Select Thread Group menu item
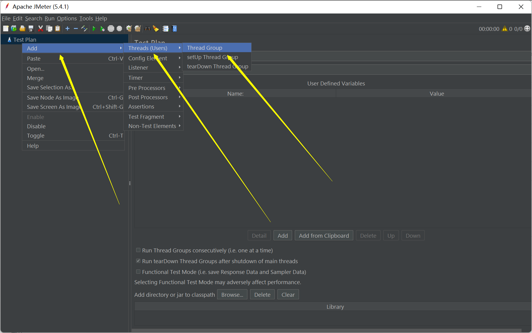The height and width of the screenshot is (333, 532). click(x=217, y=48)
